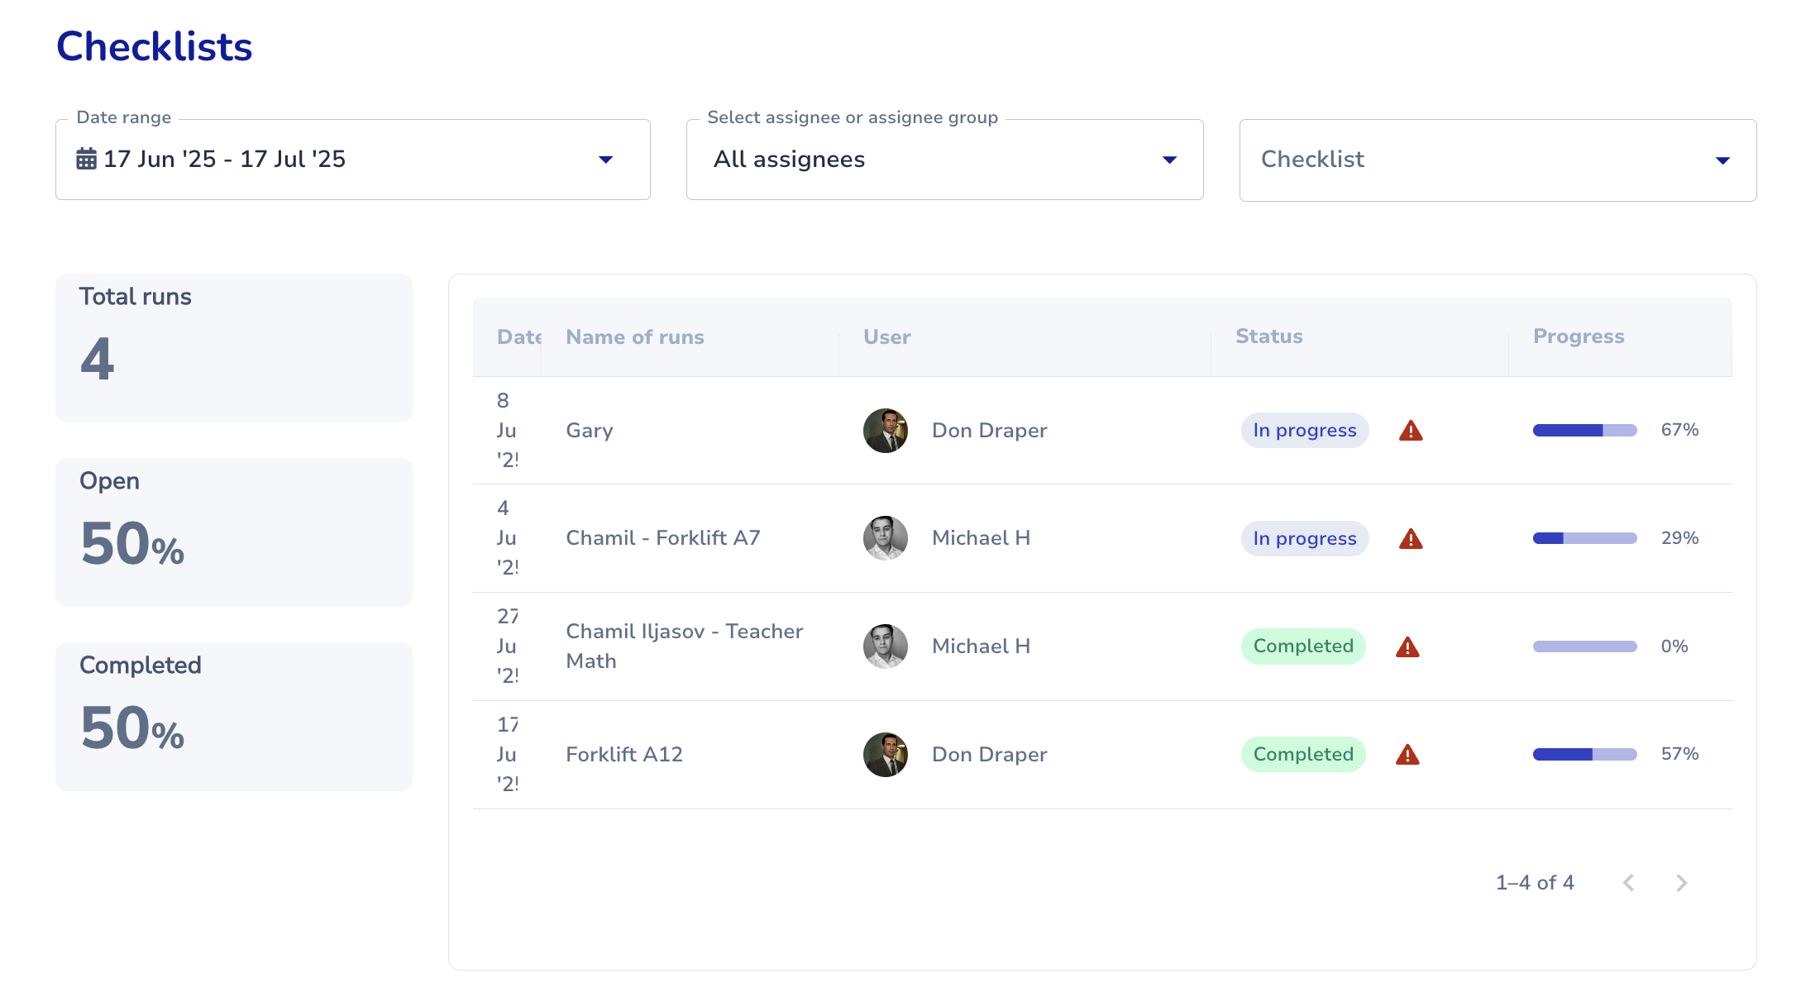Viewport: 1801px width, 997px height.
Task: Click the Progress column header
Action: 1578,336
